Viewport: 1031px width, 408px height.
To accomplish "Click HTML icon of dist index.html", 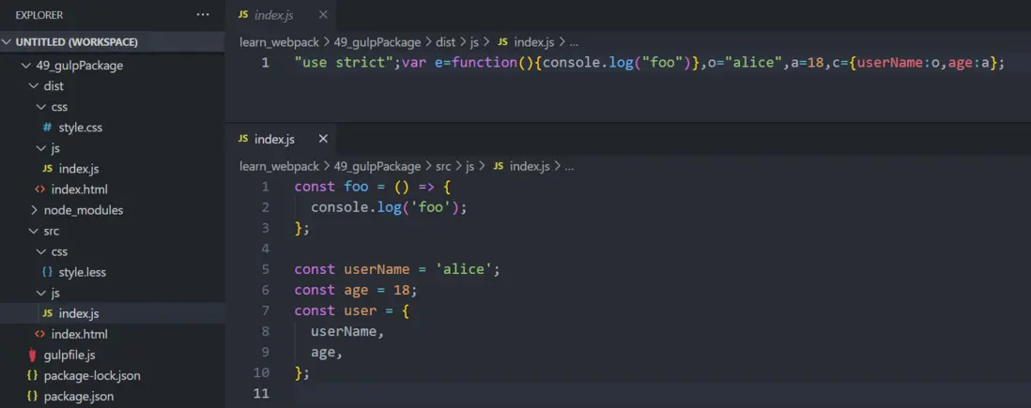I will click(40, 189).
